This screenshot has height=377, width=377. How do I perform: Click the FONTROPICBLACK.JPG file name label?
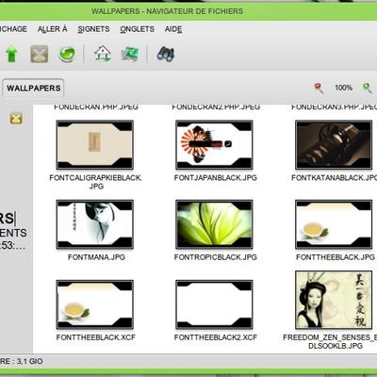coord(216,257)
